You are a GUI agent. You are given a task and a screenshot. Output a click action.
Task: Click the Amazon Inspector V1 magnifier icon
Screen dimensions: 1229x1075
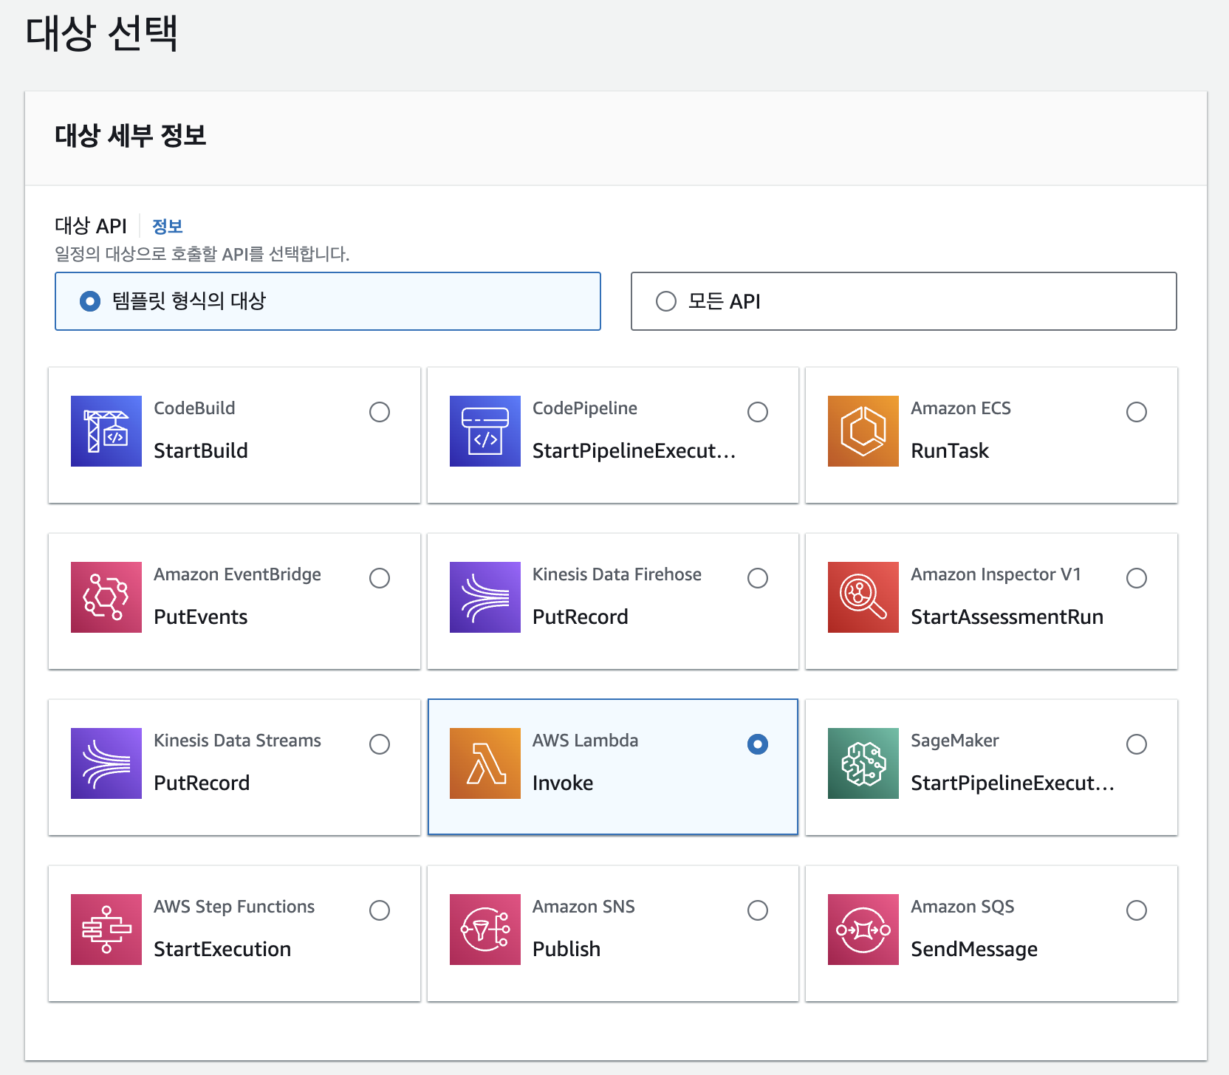(863, 597)
